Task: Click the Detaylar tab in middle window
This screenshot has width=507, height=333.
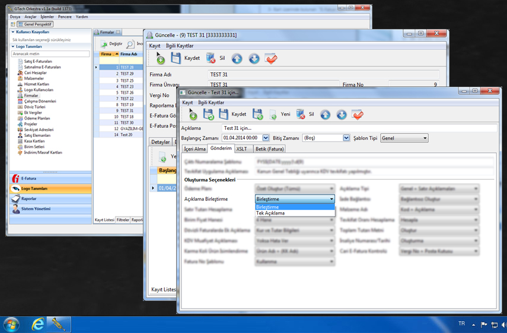Action: coord(160,142)
